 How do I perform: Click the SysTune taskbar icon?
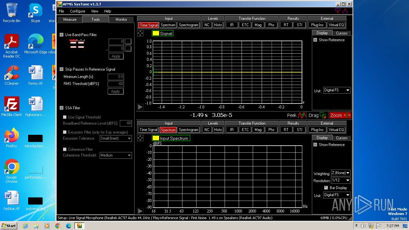(x=79, y=226)
